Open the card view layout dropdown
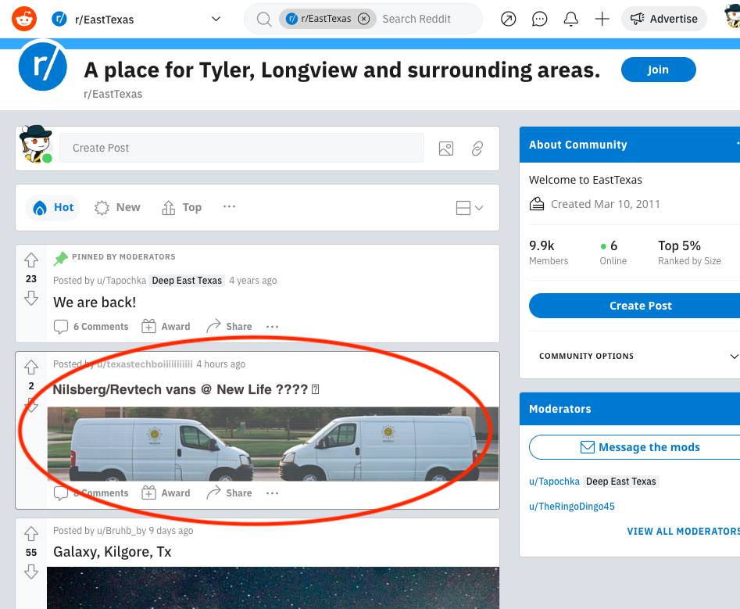This screenshot has height=609, width=740. click(x=469, y=208)
